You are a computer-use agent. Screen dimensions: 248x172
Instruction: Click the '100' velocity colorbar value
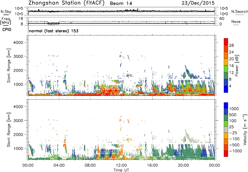coord(232,121)
